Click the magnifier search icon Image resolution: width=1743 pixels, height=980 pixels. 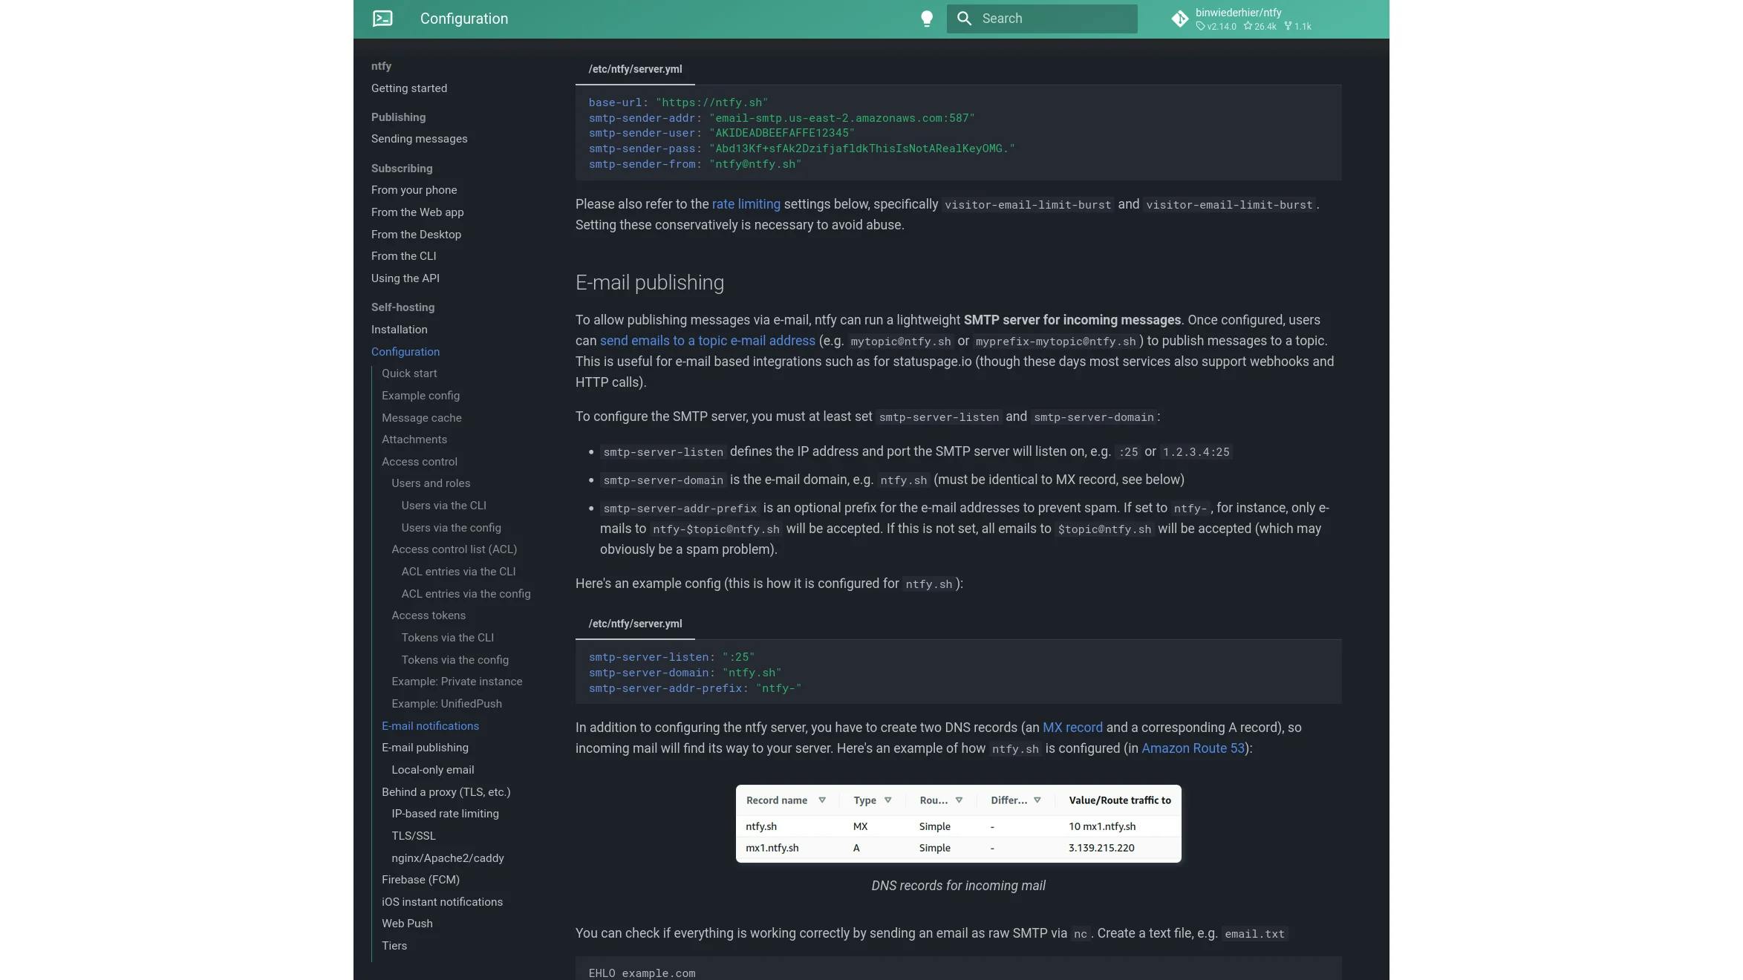tap(964, 19)
